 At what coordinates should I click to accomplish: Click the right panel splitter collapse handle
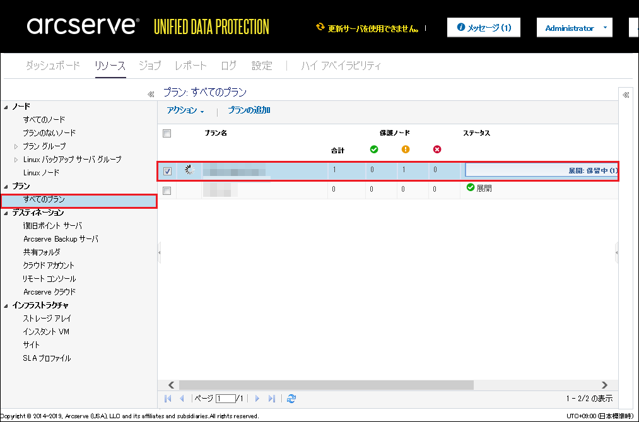click(x=616, y=252)
